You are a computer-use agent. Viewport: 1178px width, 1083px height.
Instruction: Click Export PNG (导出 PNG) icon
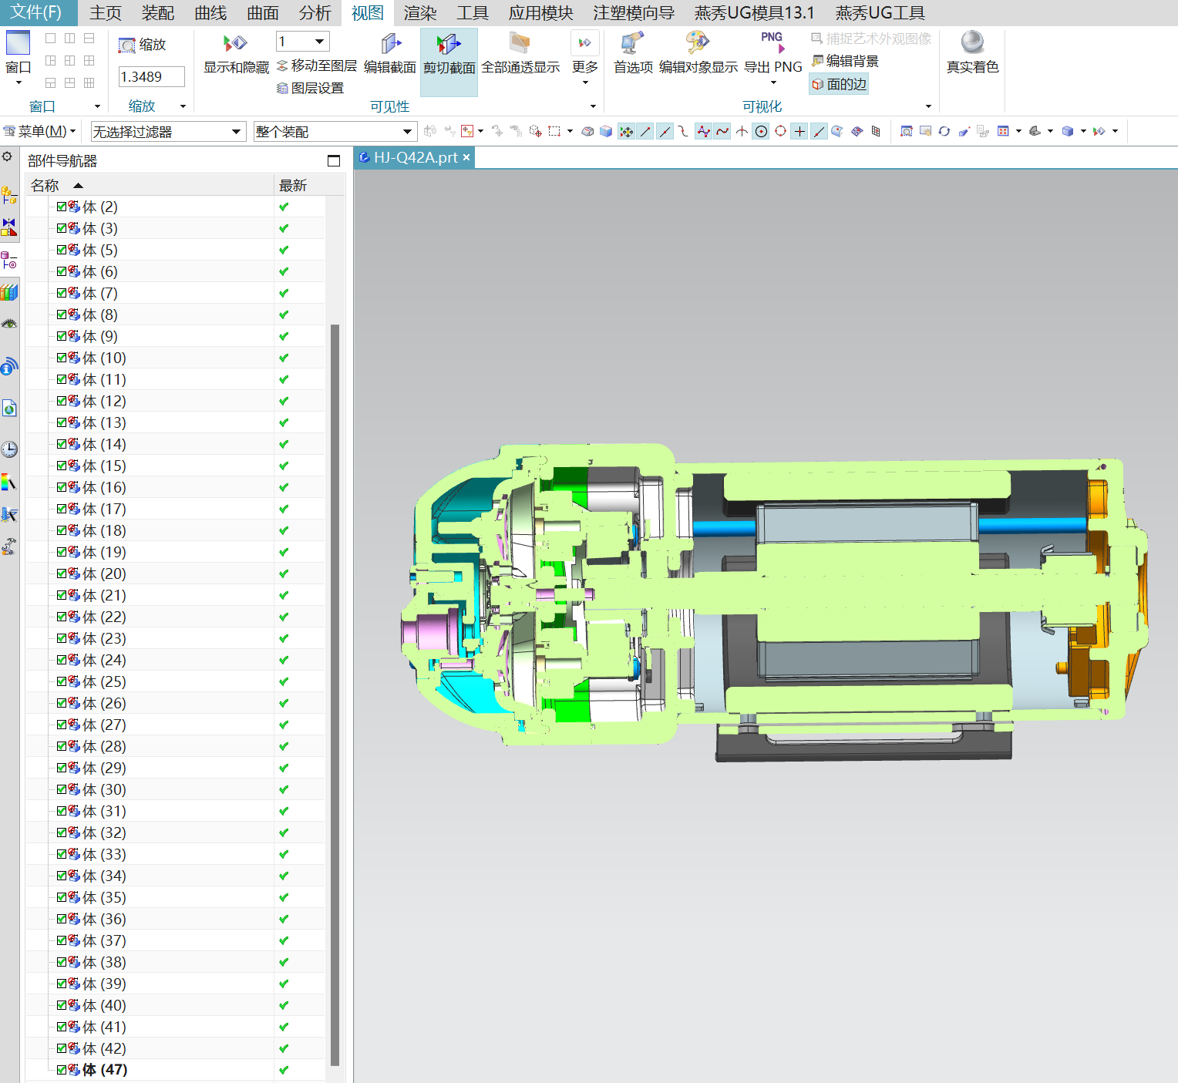(x=772, y=43)
